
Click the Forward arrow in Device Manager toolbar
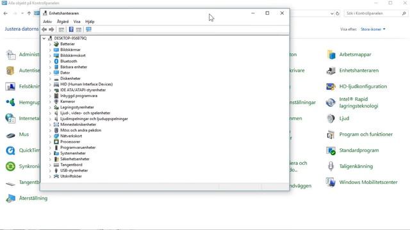(x=51, y=29)
